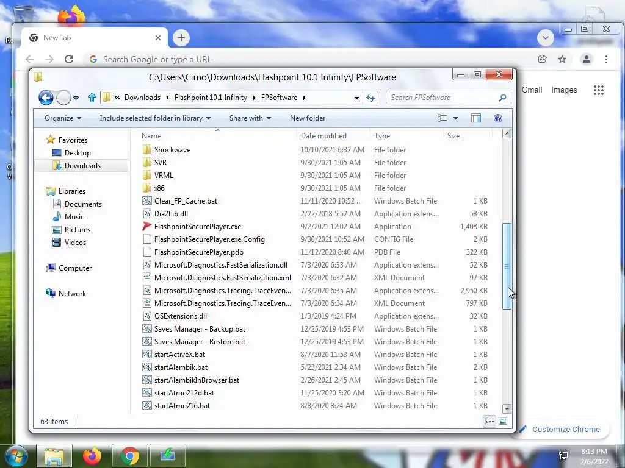Click the scrollbar up arrow in file list
Image resolution: width=625 pixels, height=468 pixels.
[x=507, y=133]
